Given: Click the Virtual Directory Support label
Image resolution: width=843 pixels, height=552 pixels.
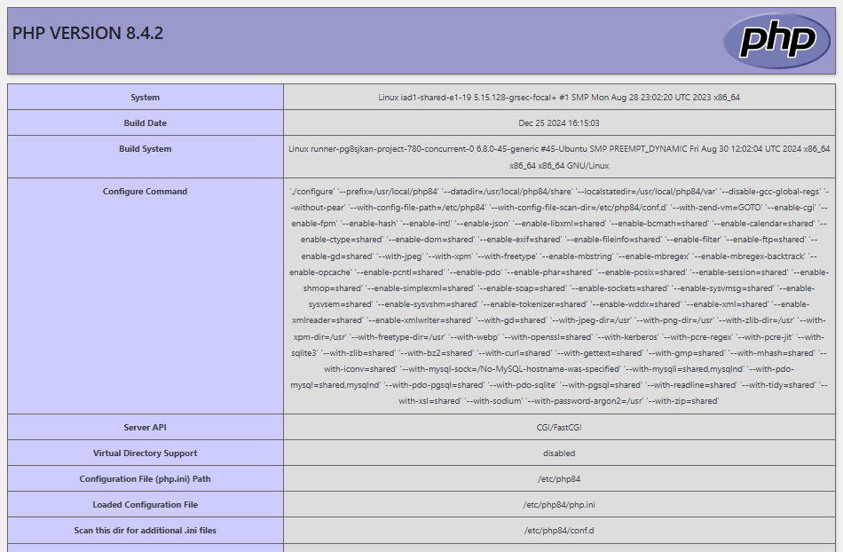Looking at the screenshot, I should [146, 453].
